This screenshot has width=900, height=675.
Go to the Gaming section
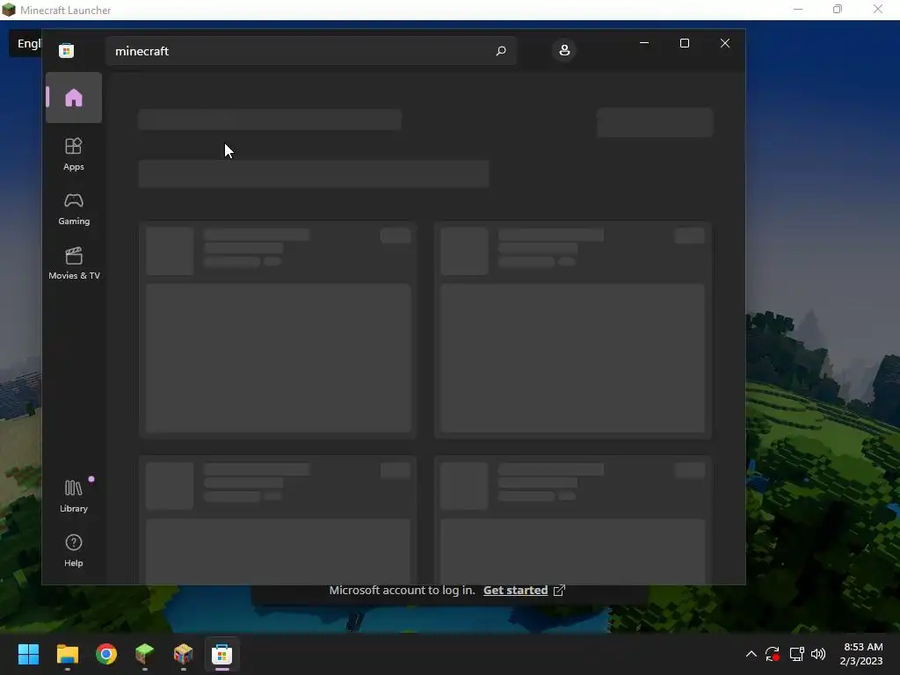click(x=74, y=209)
